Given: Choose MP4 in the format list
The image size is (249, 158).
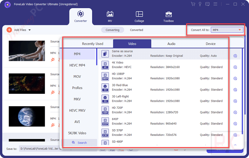Looking at the screenshot, I should 77,54.
